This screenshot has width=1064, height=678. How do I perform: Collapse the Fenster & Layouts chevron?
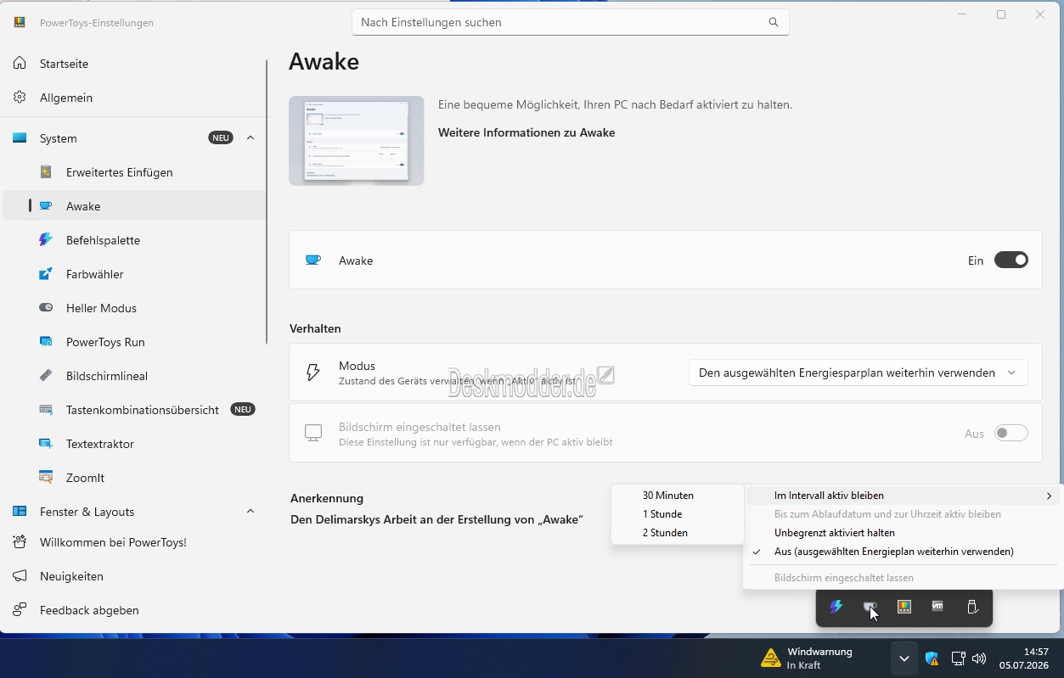[x=251, y=511]
